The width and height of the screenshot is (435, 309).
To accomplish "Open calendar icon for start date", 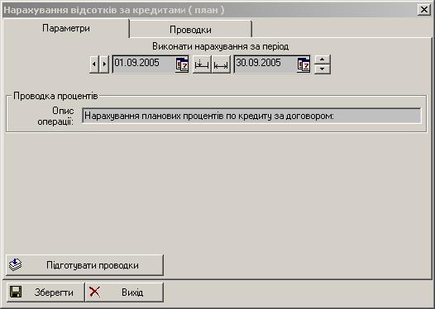I will [182, 64].
